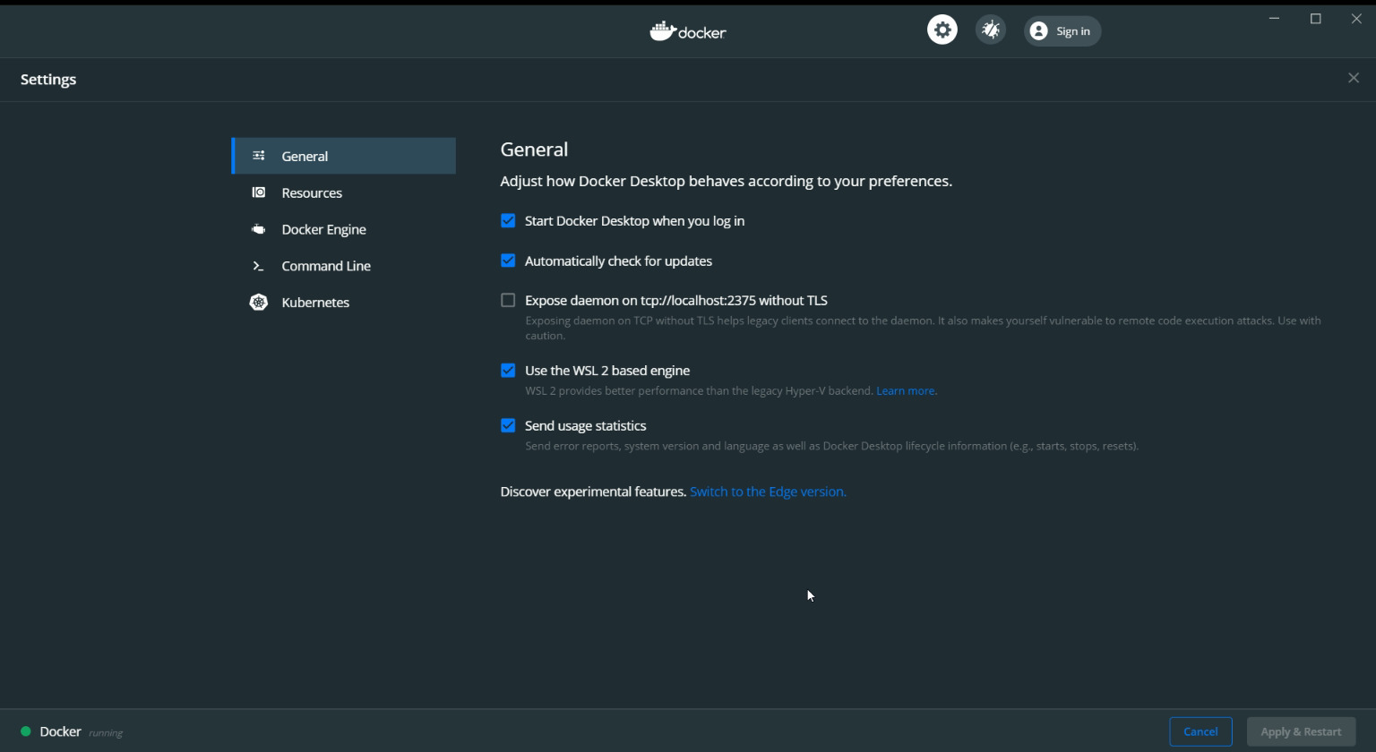1376x752 pixels.
Task: Uncheck Automatically check for updates
Action: click(x=508, y=261)
